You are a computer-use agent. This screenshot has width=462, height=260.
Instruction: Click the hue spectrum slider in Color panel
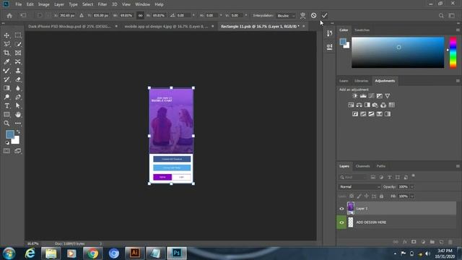click(x=453, y=53)
